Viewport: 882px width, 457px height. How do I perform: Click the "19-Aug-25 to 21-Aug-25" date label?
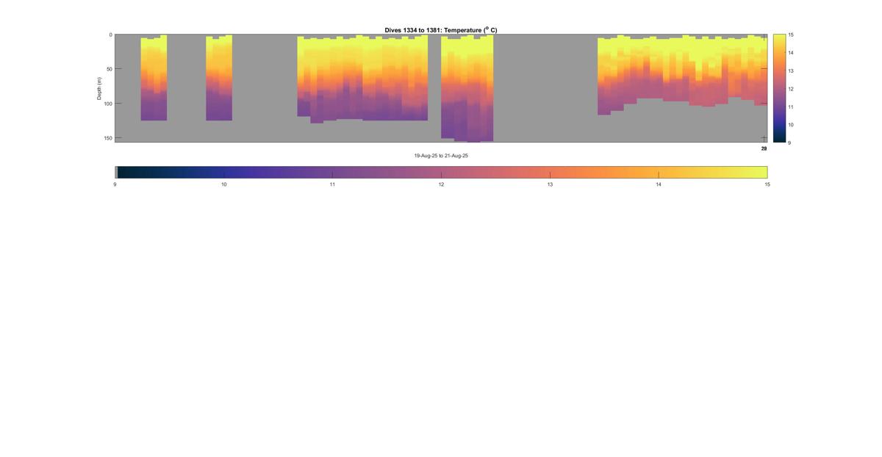click(441, 156)
